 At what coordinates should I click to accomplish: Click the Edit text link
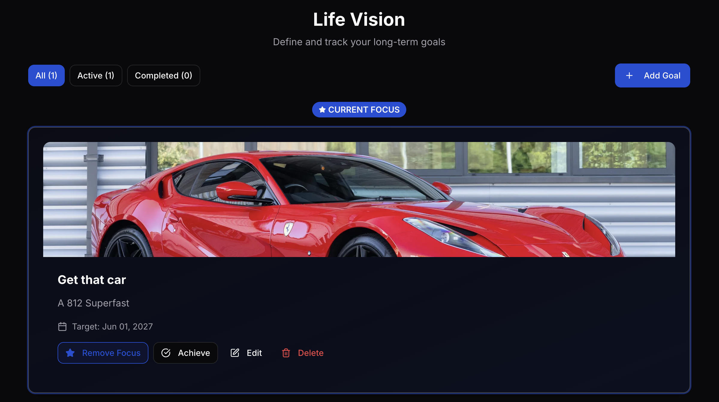point(254,353)
